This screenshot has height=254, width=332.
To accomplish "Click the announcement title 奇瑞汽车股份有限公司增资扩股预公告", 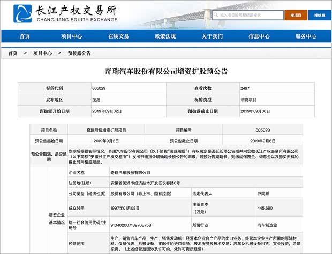I will (x=166, y=71).
